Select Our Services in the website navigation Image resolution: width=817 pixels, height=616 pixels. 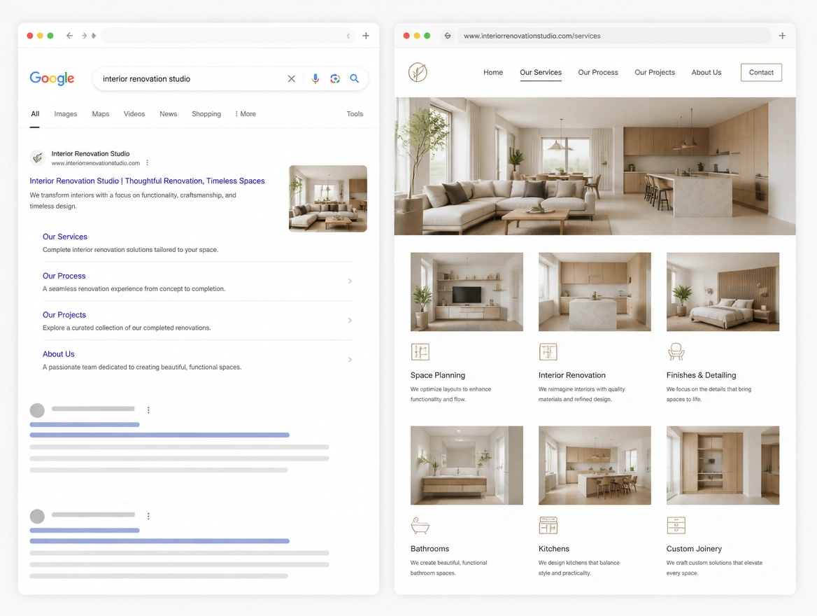(x=541, y=73)
